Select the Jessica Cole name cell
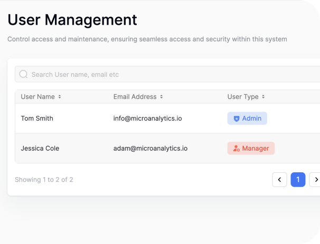The image size is (320, 244). 40,148
